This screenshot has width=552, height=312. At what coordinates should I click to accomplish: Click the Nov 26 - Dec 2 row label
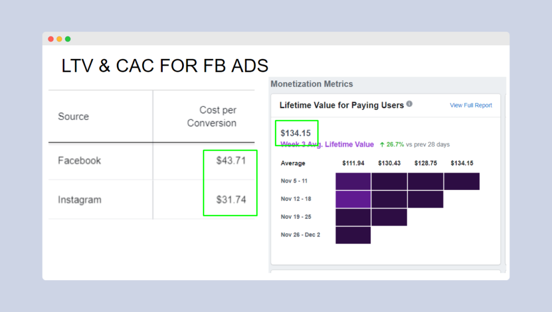click(300, 235)
